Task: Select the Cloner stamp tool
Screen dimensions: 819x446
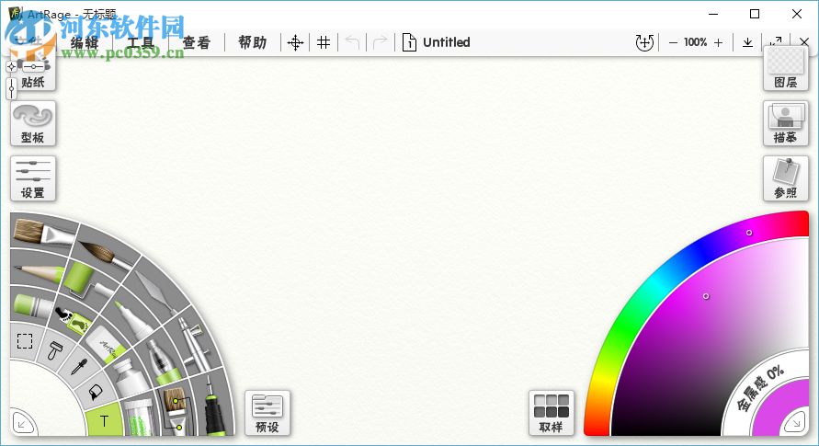Action: coord(54,350)
